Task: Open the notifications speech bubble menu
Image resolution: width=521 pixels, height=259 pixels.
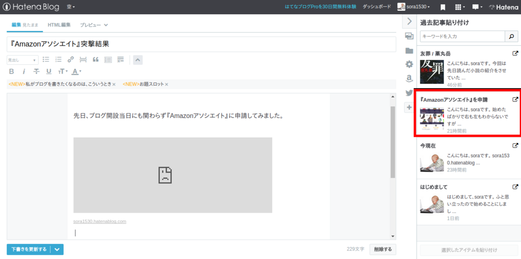Action: point(477,7)
